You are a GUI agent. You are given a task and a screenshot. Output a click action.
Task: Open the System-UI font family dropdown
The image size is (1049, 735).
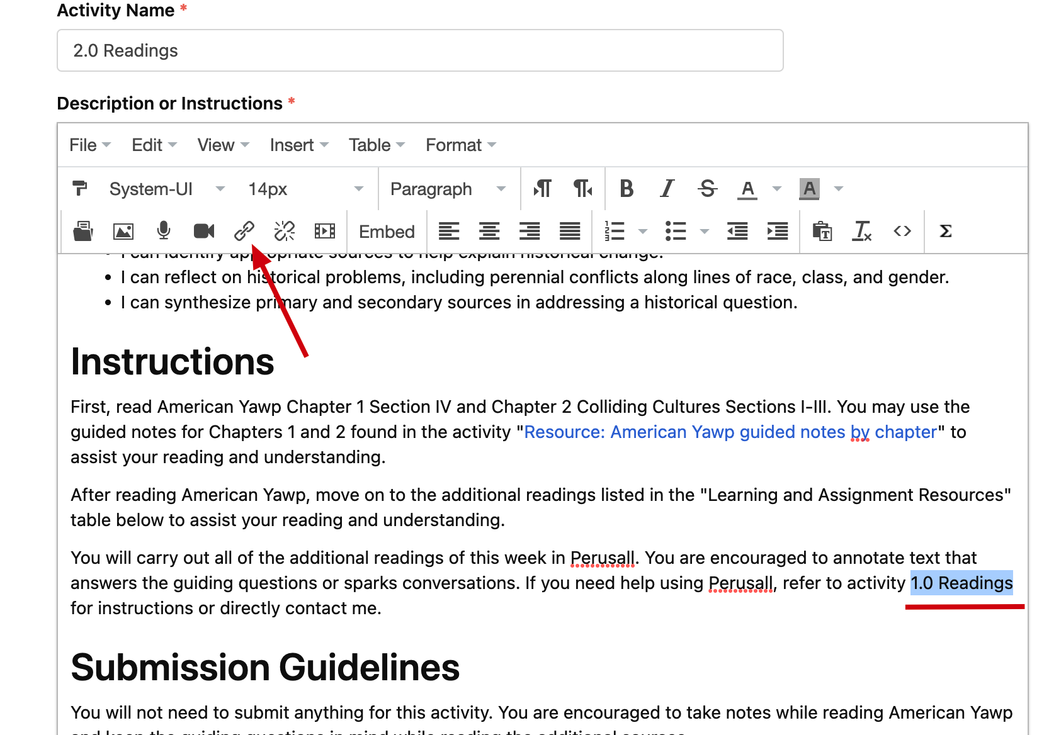(167, 189)
